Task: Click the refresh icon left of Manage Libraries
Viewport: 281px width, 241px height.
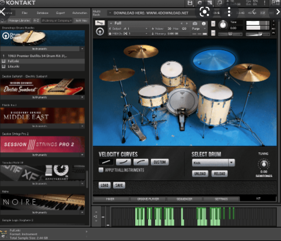Action: pyautogui.click(x=3, y=20)
